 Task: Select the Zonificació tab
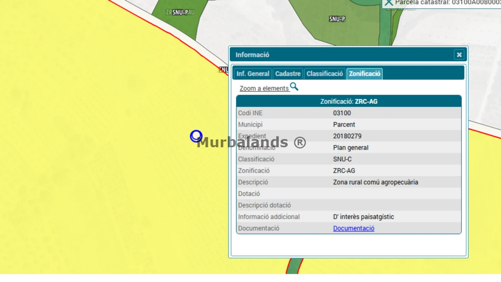click(364, 74)
